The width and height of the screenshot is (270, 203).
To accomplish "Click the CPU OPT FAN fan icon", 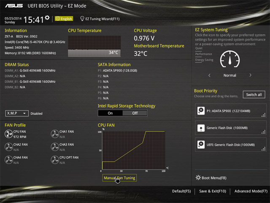I will [x=55, y=160].
